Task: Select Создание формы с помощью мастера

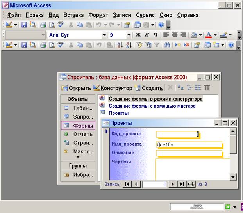Action: coord(152,106)
